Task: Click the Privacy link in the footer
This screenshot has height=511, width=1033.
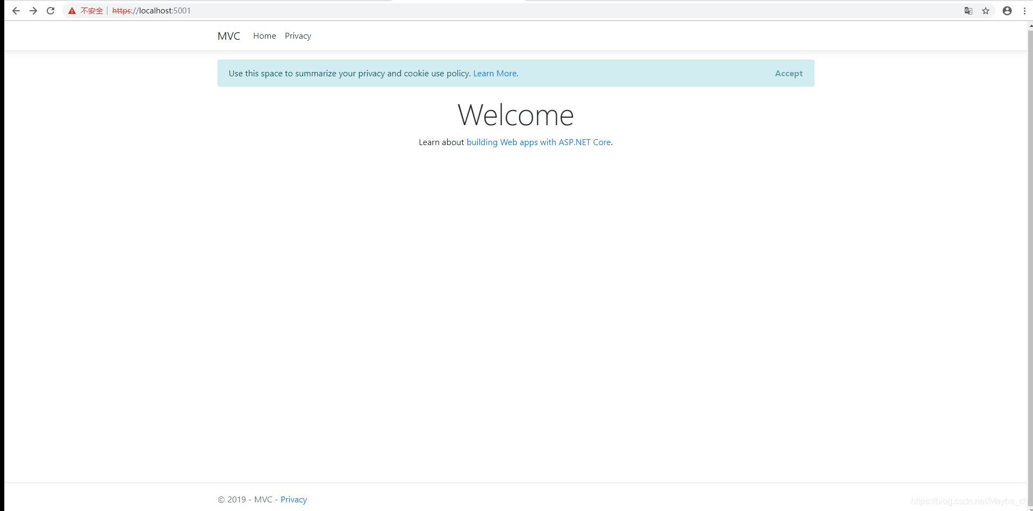Action: click(293, 500)
